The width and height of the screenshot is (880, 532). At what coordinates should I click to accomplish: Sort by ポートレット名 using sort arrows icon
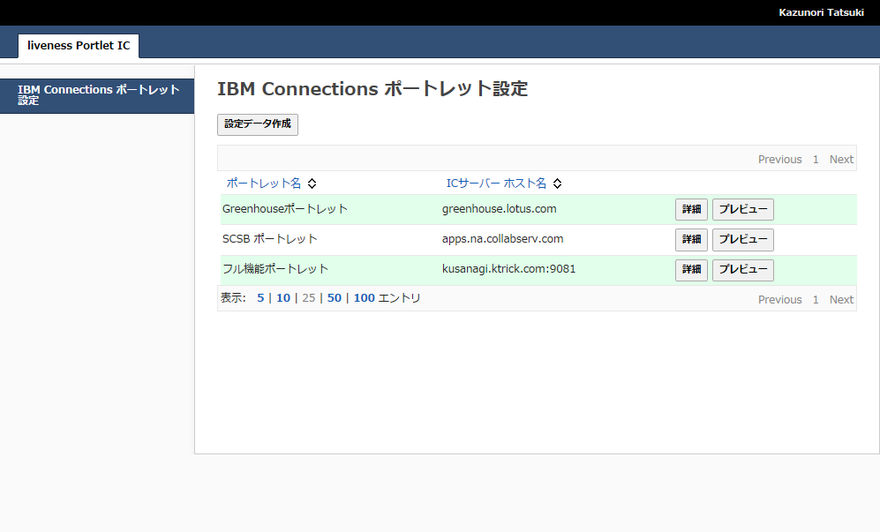(312, 184)
